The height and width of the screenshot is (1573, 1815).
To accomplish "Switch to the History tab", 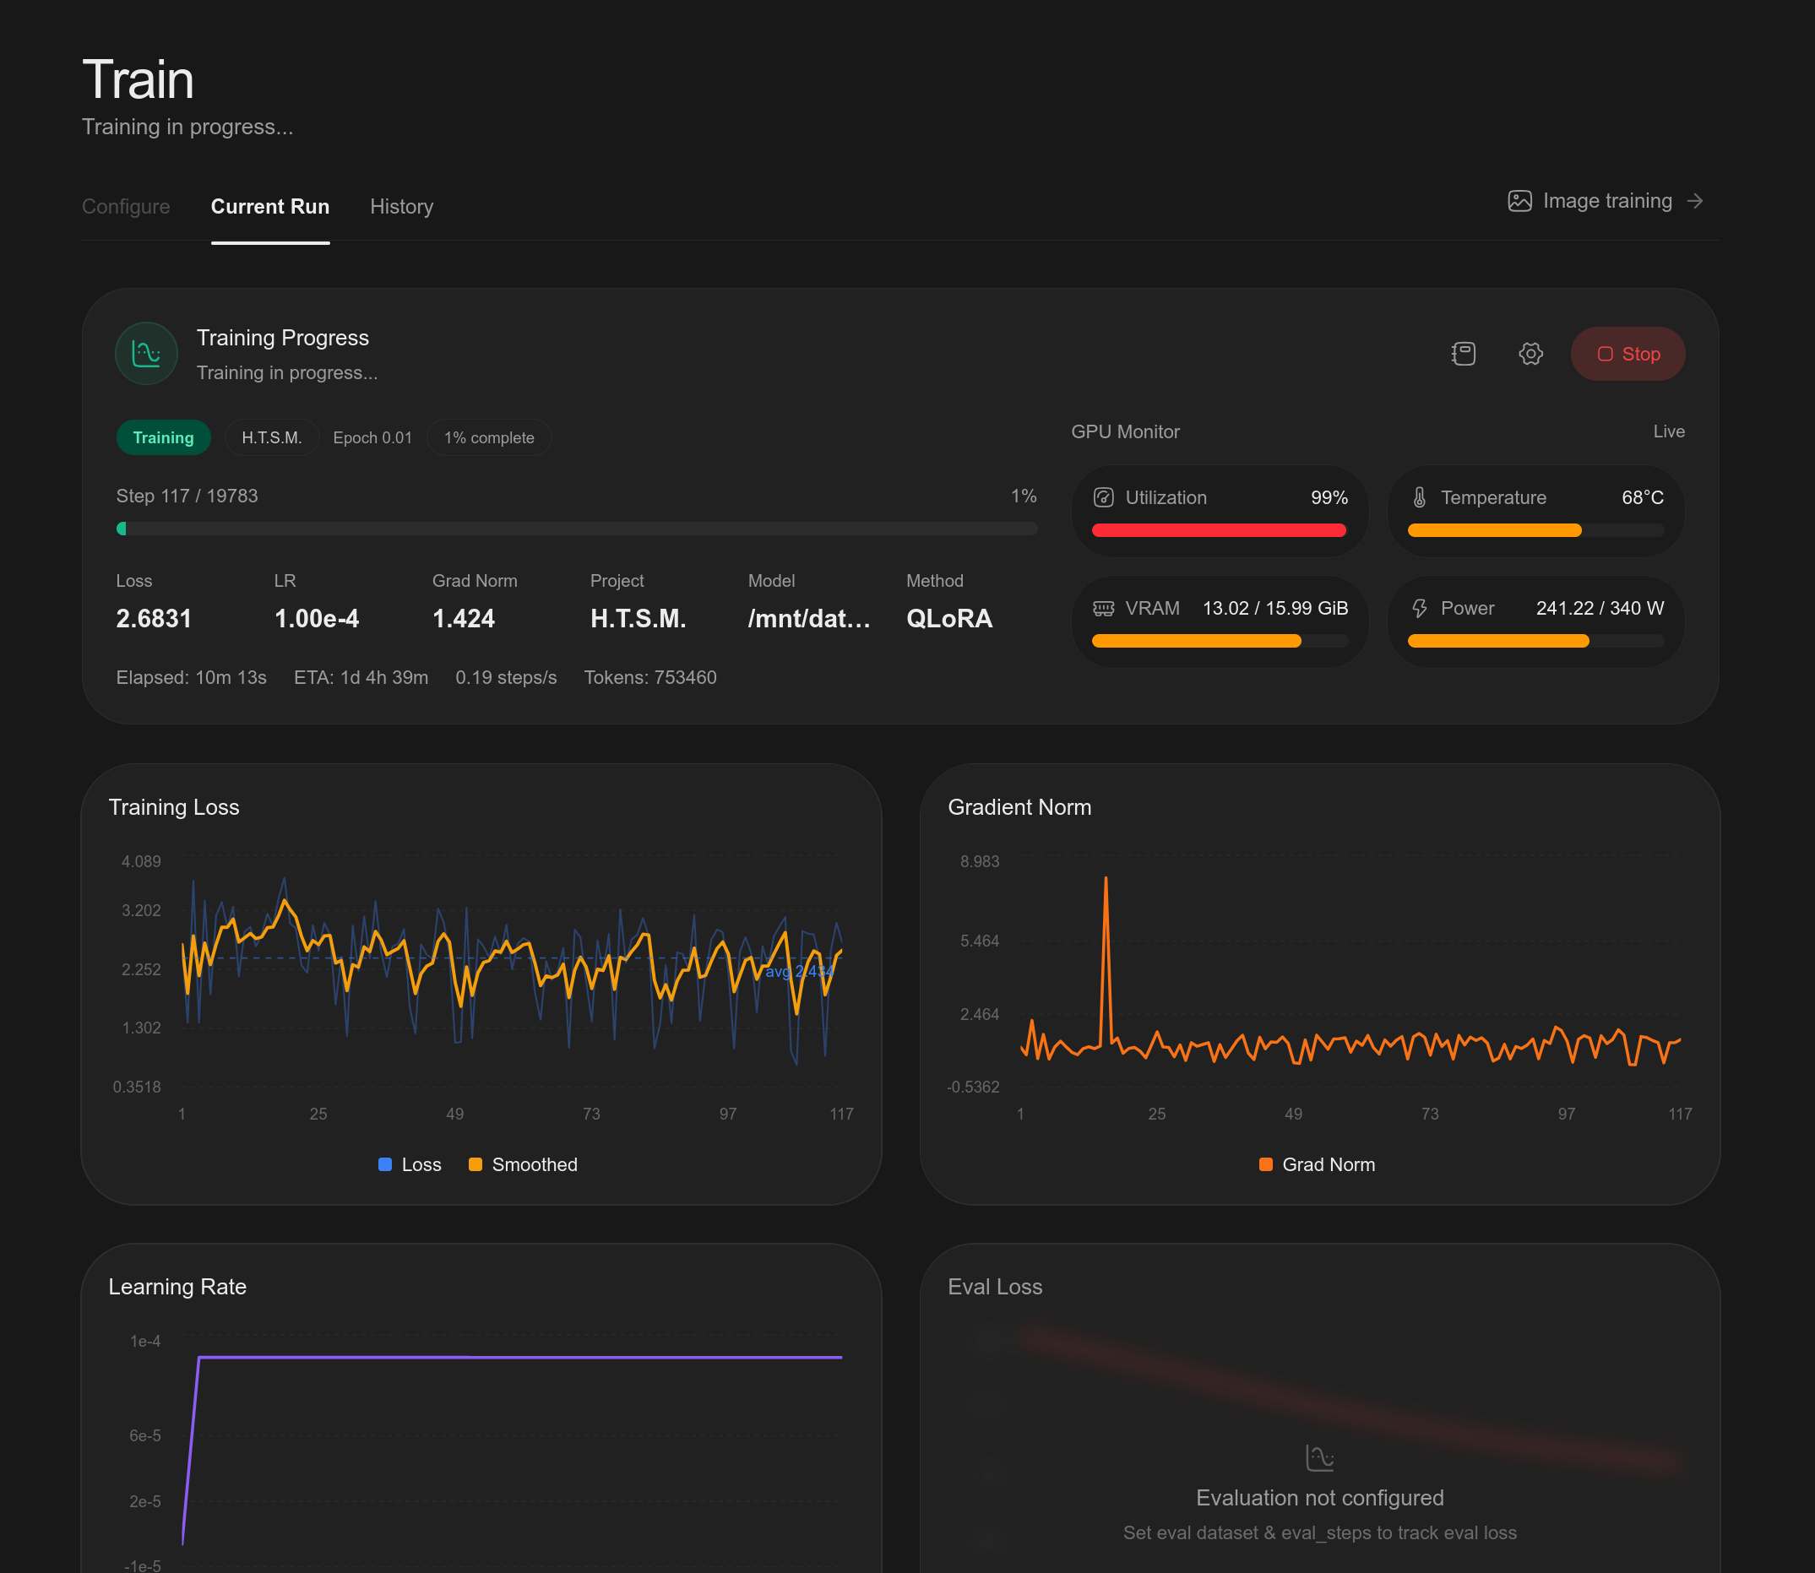I will (401, 206).
